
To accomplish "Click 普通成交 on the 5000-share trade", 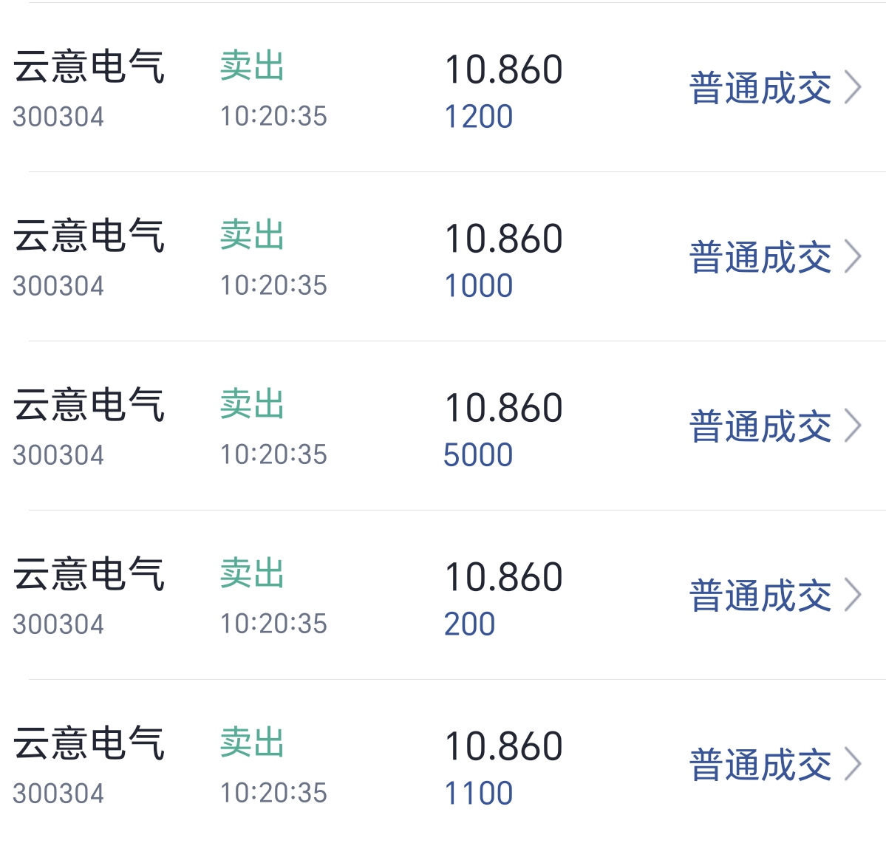I will point(760,427).
